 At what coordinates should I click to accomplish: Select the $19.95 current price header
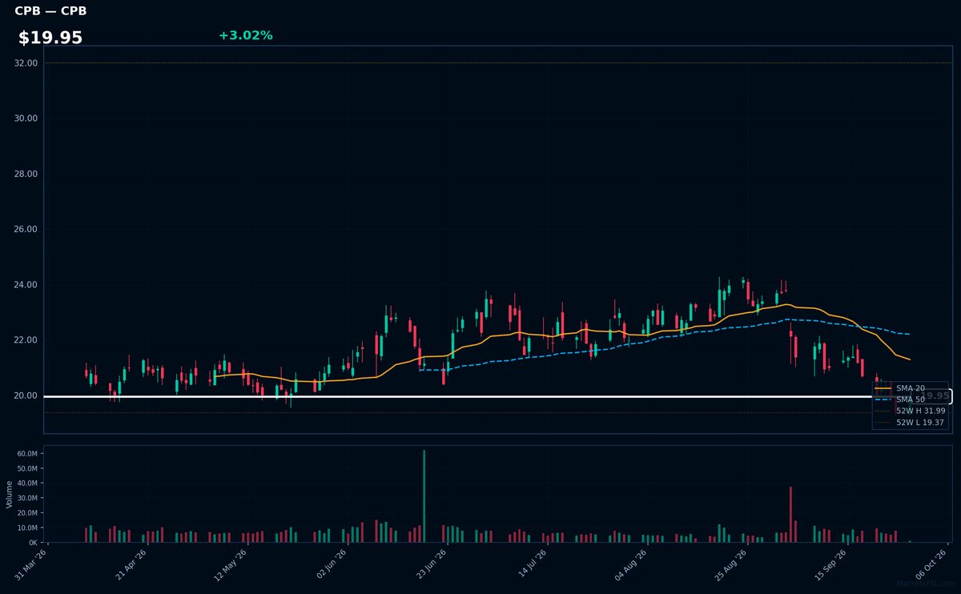coord(50,38)
